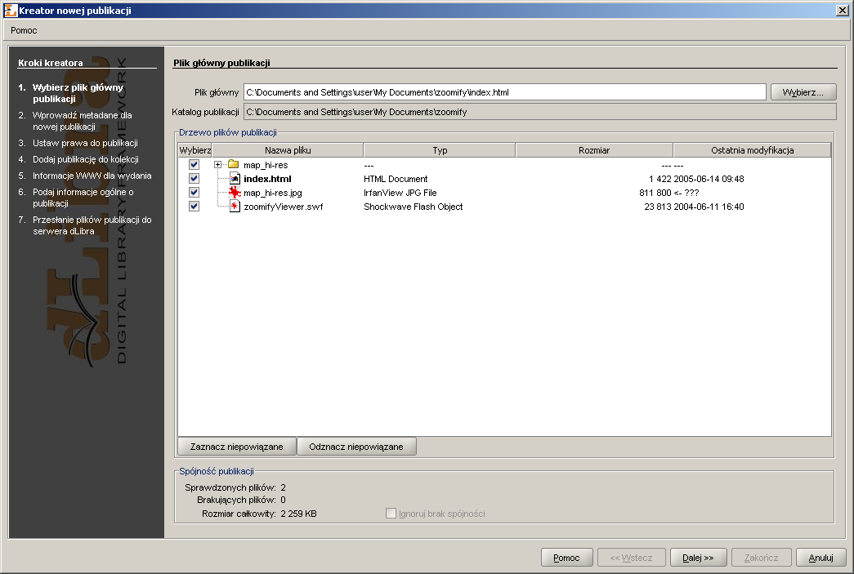Click the Dalej >> button
The height and width of the screenshot is (574, 854).
(x=698, y=558)
